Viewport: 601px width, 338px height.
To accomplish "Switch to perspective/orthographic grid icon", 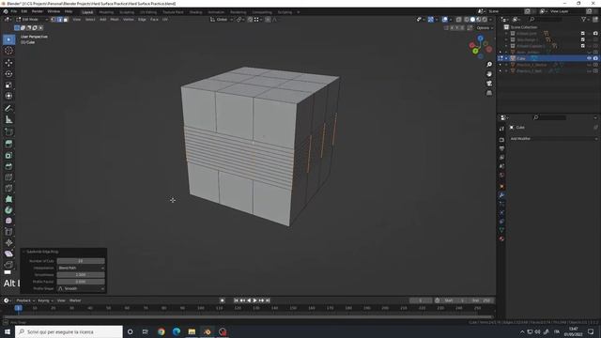I will click(489, 93).
